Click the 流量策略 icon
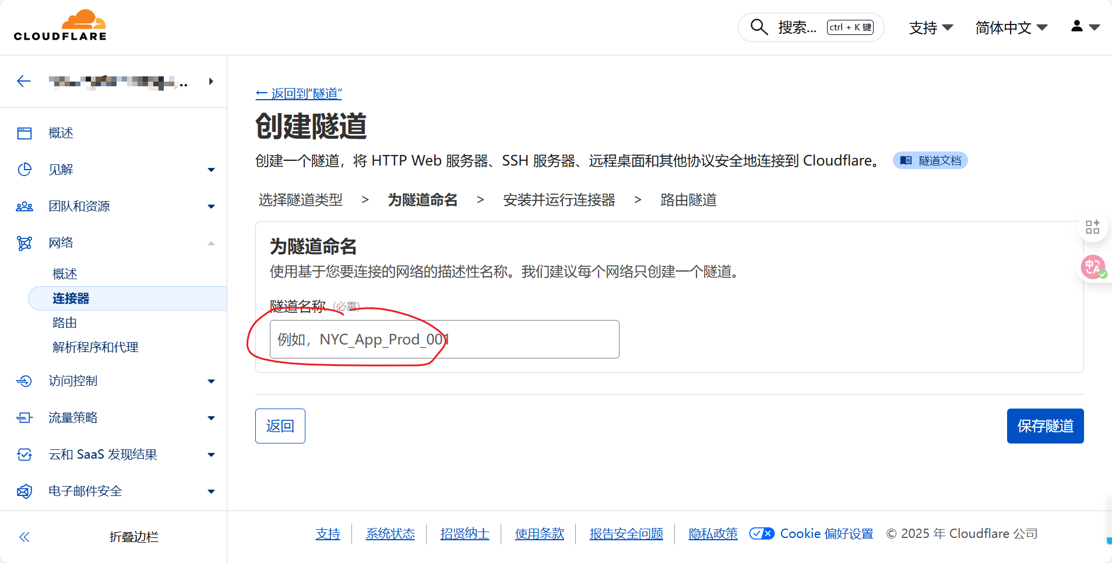The height and width of the screenshot is (563, 1112). click(24, 418)
